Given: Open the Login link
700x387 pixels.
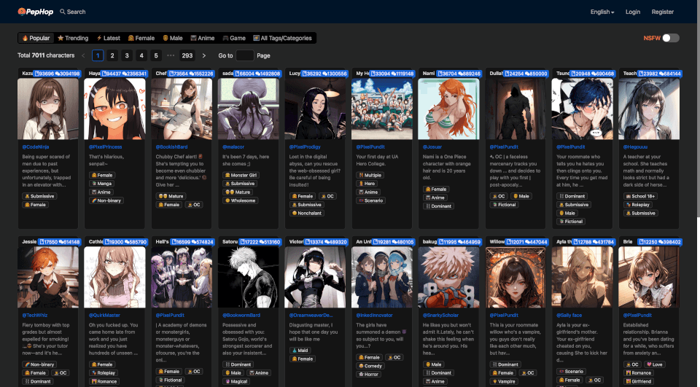Looking at the screenshot, I should (x=633, y=12).
